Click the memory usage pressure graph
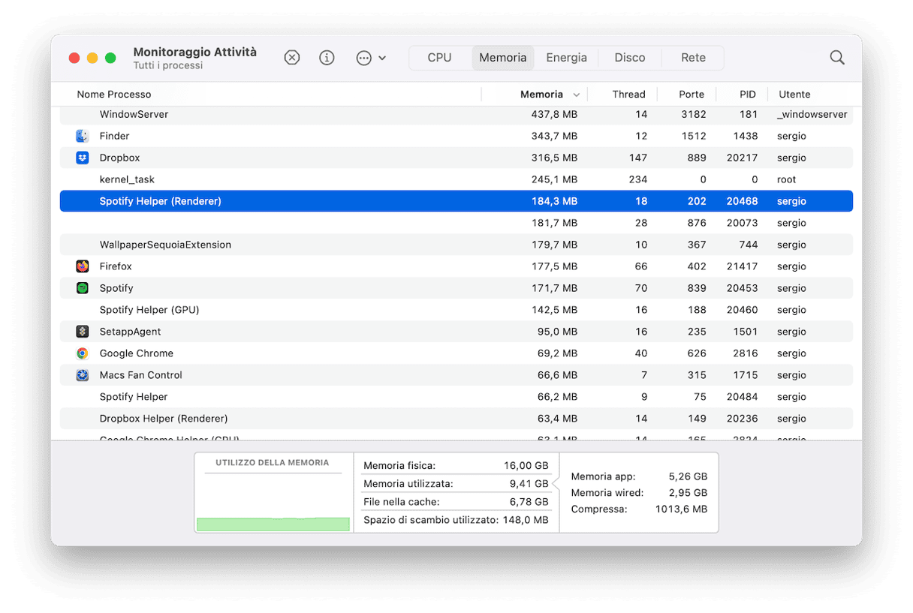The width and height of the screenshot is (913, 613). (273, 503)
